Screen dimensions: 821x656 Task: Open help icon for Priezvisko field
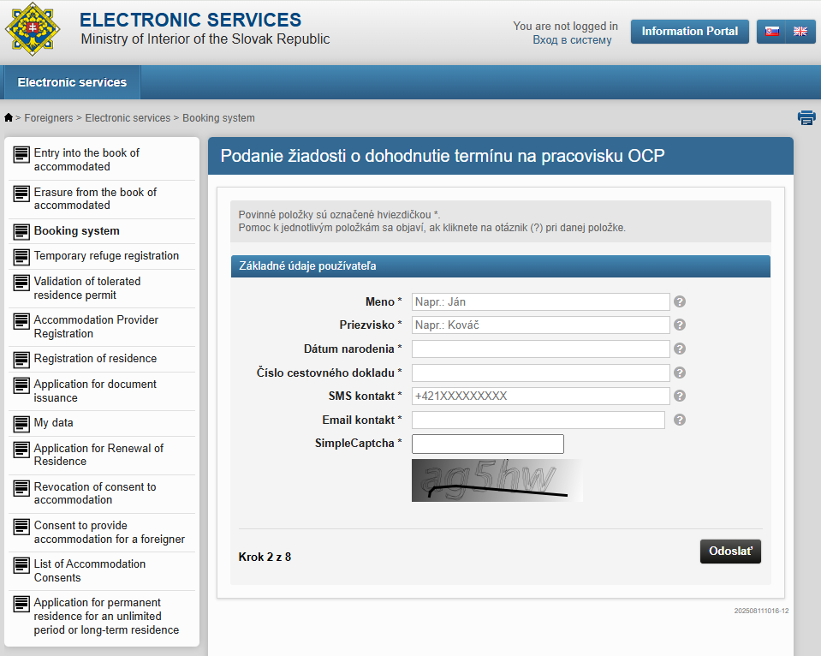[680, 325]
